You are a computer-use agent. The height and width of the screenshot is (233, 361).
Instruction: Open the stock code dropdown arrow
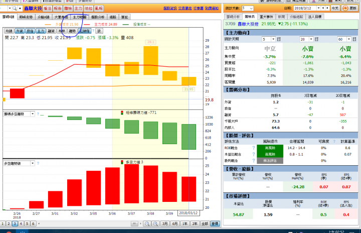click(x=10, y=9)
